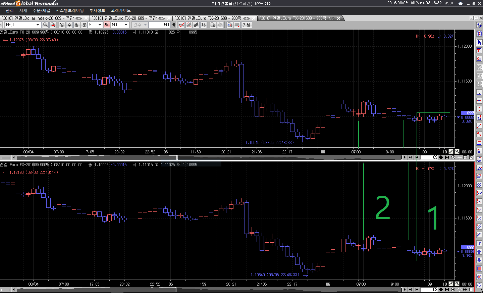Switch to the Dollar Index-201609 주간 tab
This screenshot has height=293, width=483.
coord(42,18)
